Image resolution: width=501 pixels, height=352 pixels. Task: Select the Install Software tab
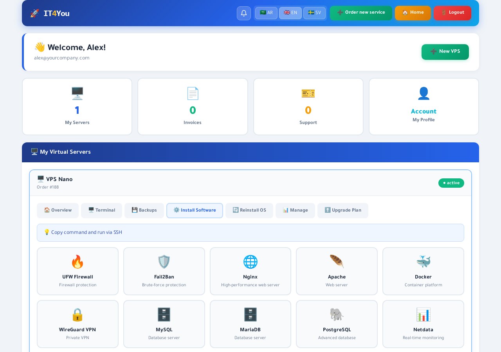point(195,210)
